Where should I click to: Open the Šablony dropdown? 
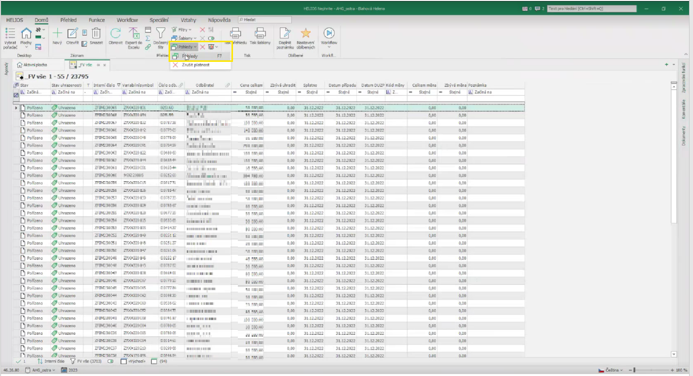(185, 38)
